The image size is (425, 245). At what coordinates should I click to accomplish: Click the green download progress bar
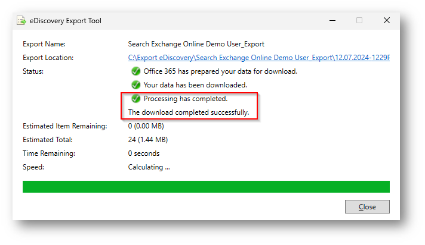206,187
